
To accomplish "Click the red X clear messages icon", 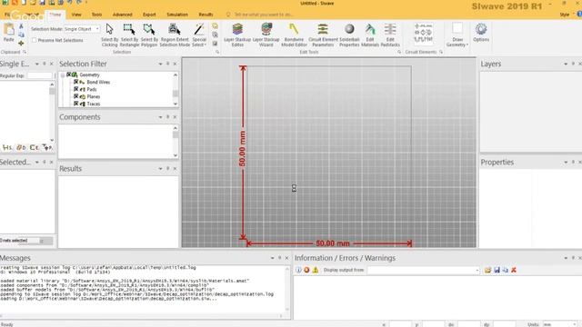I will click(x=514, y=270).
